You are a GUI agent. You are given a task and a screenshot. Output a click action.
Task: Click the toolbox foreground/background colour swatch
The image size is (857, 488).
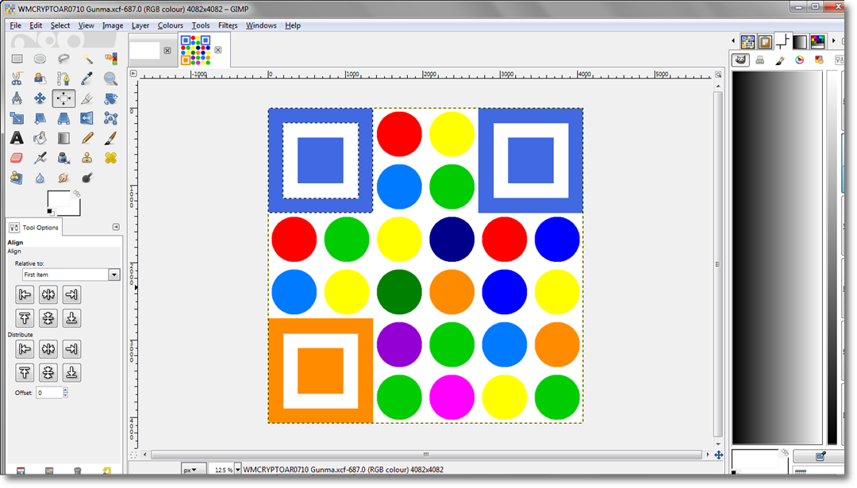[x=63, y=202]
